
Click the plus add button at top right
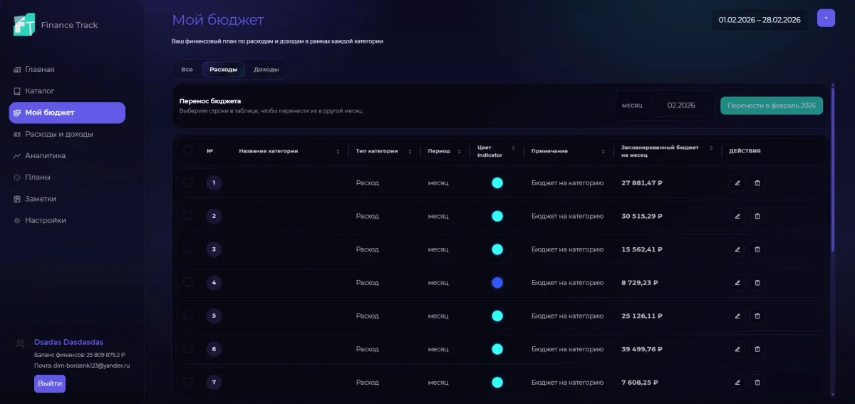826,18
